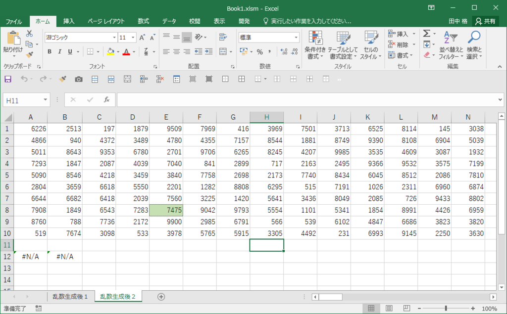The image size is (507, 314).
Task: Toggle Middle Align vertical alignment
Action: tap(177, 37)
